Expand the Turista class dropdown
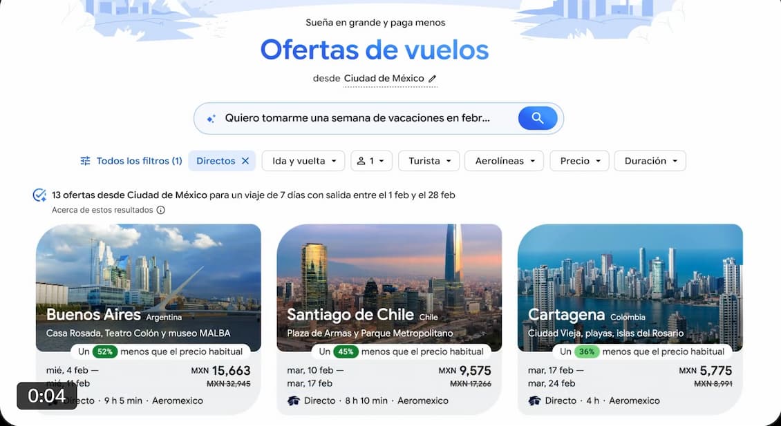 coord(429,161)
